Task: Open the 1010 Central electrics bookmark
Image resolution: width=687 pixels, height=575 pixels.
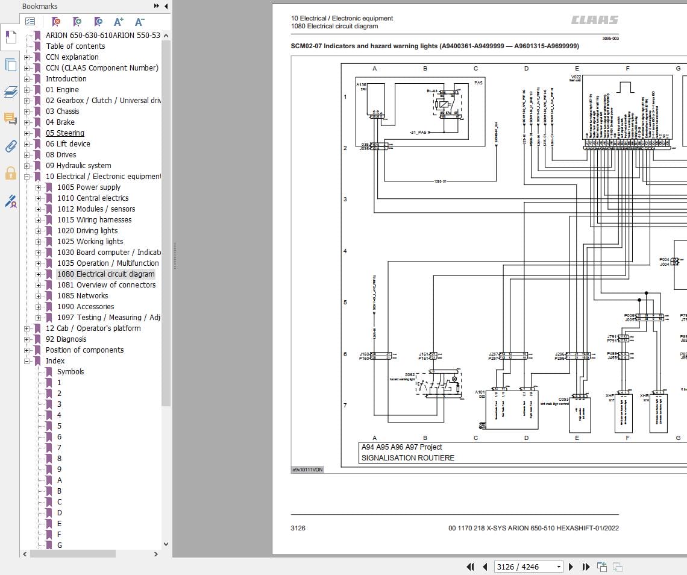Action: pos(93,198)
